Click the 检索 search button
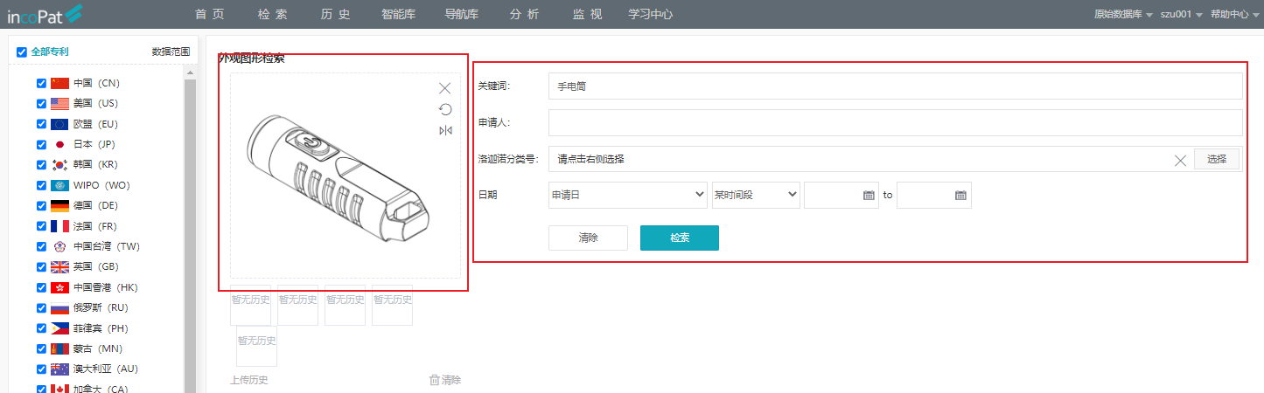Image resolution: width=1264 pixels, height=393 pixels. [680, 238]
